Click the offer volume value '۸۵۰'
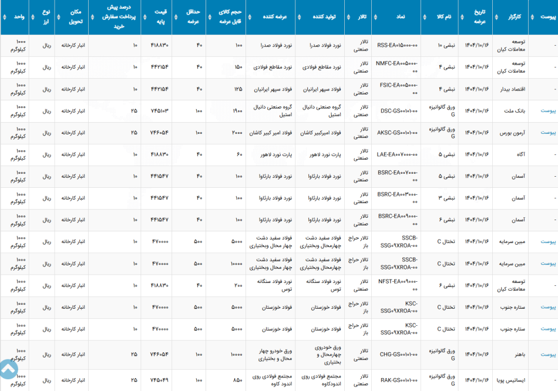The width and height of the screenshot is (558, 391). click(238, 380)
